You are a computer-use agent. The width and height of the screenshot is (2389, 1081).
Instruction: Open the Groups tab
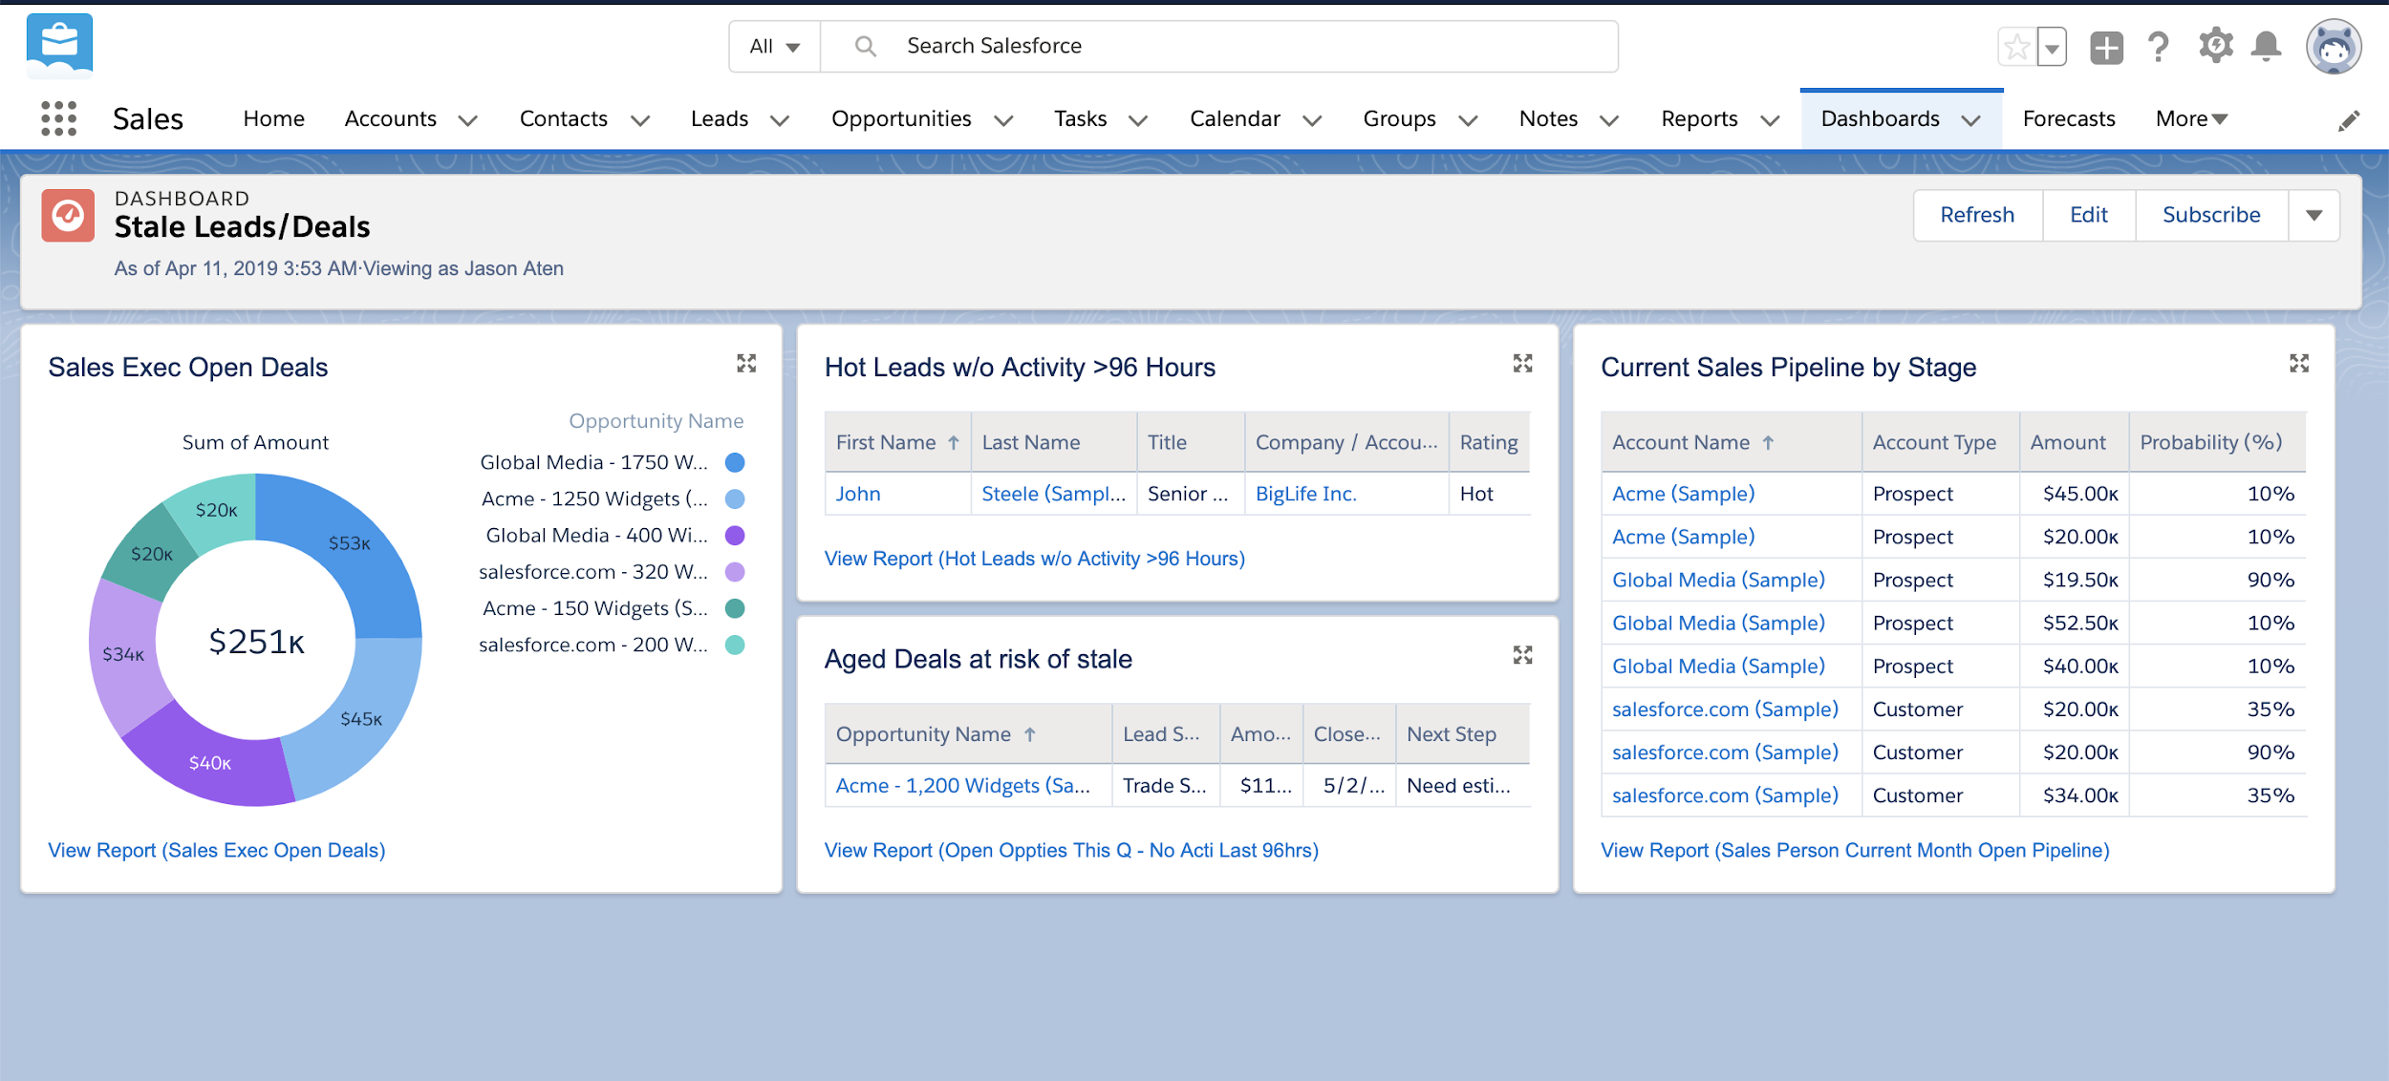(x=1399, y=118)
